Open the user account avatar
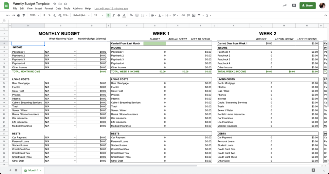This screenshot has height=174, width=329. [x=322, y=6]
